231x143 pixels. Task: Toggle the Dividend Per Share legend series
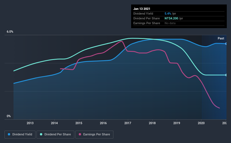(55, 135)
